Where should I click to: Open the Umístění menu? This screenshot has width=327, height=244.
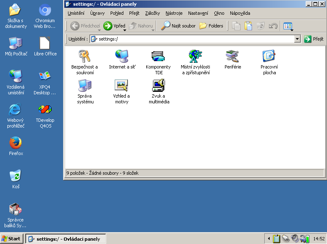pos(76,13)
